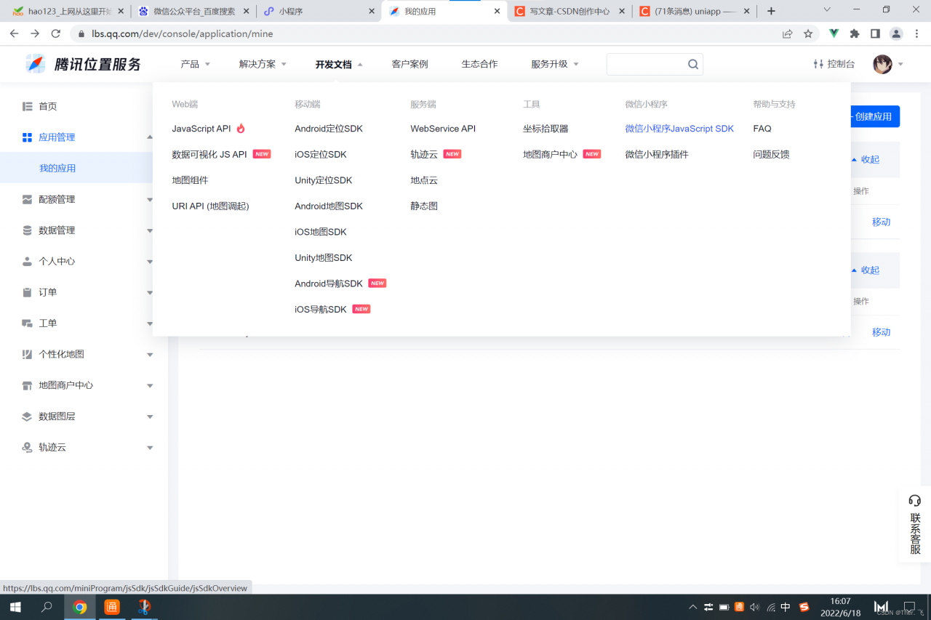Screen dimensions: 931x620
Task: Click the clock showing 16:07
Action: pos(840,601)
